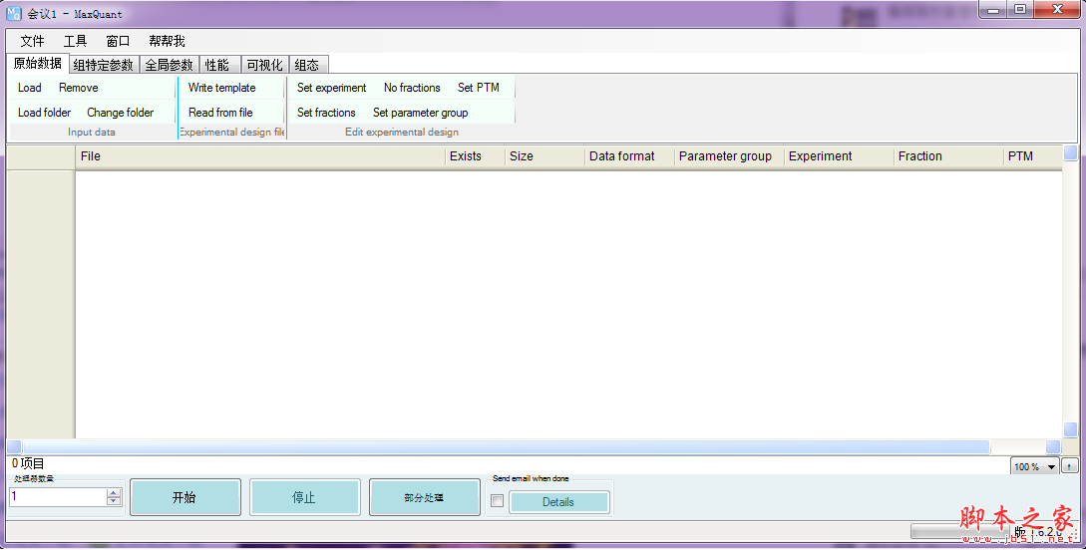The image size is (1086, 550).
Task: Click Change folder
Action: tap(121, 112)
